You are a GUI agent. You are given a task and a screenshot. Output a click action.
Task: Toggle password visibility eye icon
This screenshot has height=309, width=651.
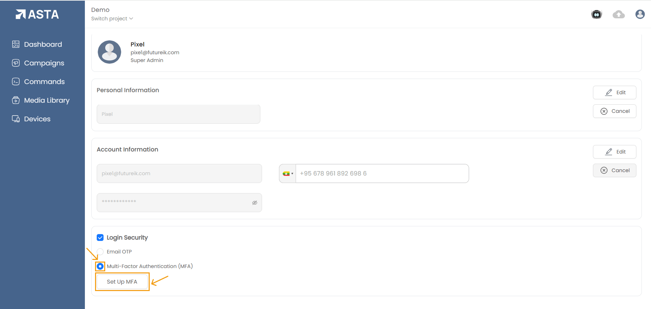[x=255, y=203]
